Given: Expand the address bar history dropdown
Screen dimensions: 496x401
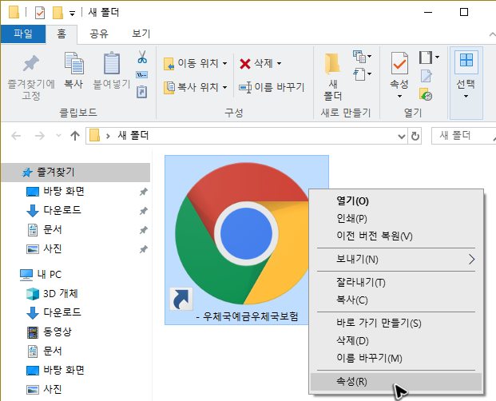Looking at the screenshot, I should (402, 137).
